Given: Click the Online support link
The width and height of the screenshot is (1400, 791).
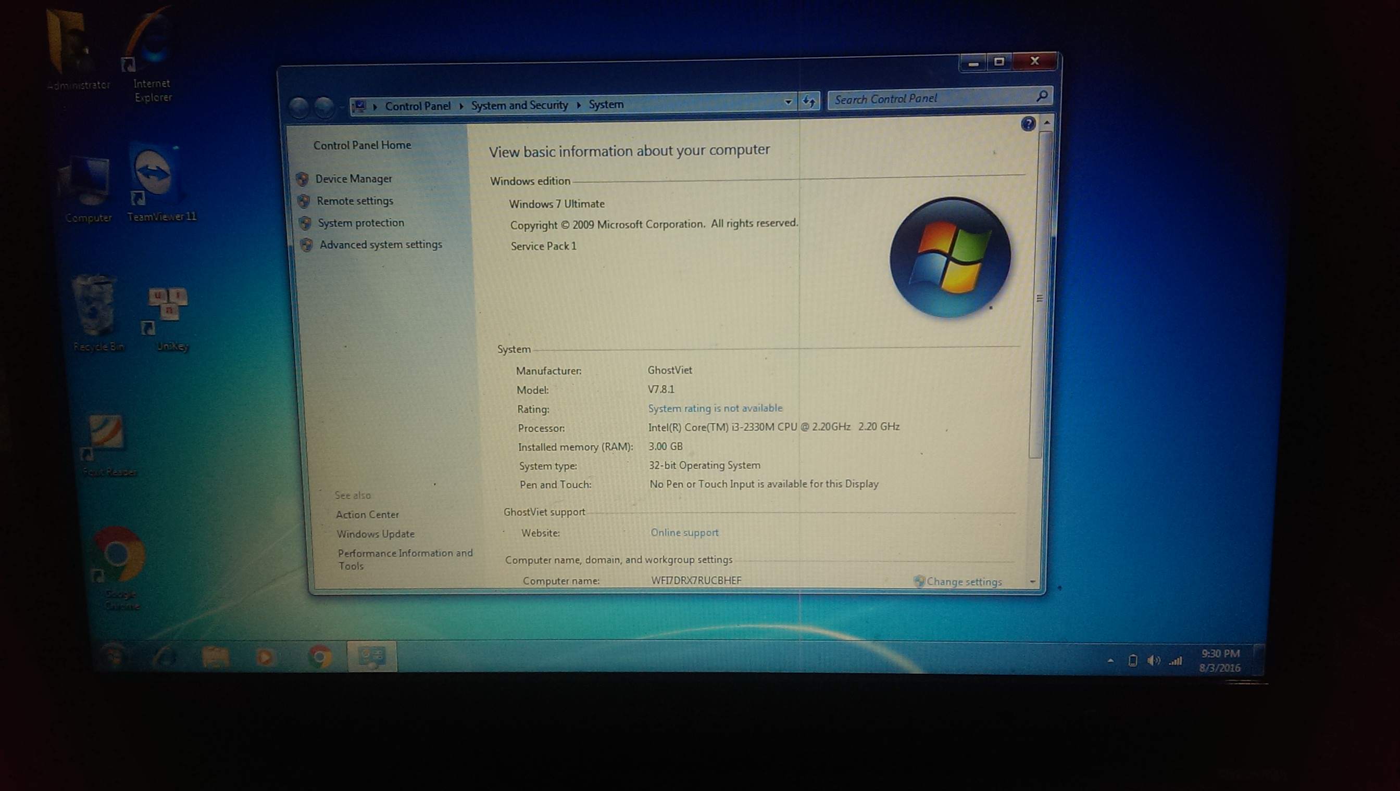Looking at the screenshot, I should (684, 532).
